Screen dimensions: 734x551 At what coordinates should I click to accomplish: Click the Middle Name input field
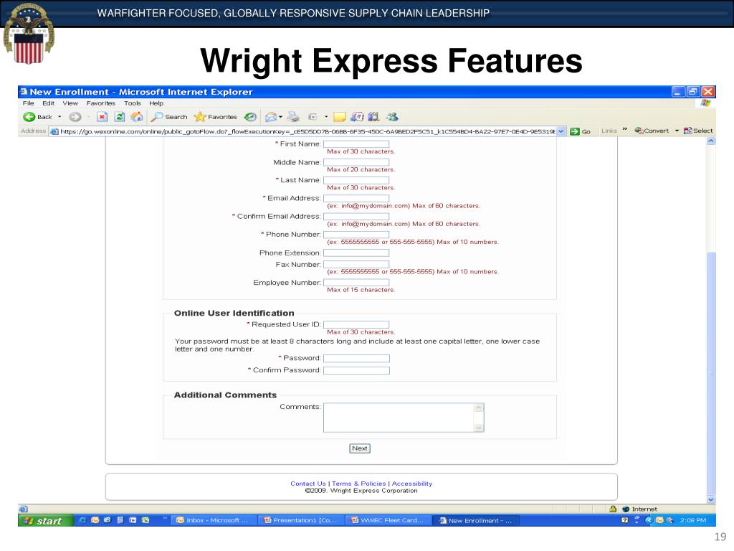pos(356,162)
